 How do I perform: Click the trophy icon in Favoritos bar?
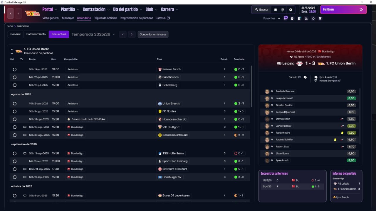click(x=320, y=18)
